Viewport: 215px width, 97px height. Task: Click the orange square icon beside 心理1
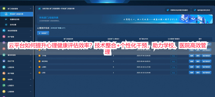click(x=40, y=73)
